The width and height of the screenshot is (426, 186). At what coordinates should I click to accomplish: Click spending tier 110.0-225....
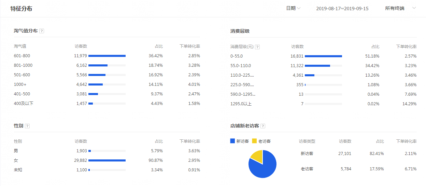242,75
